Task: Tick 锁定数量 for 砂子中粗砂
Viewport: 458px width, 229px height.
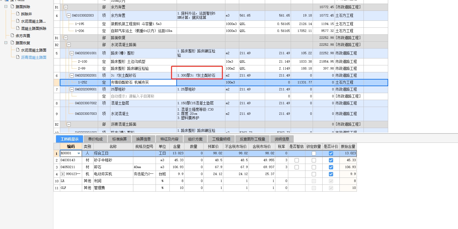Action: click(314, 160)
